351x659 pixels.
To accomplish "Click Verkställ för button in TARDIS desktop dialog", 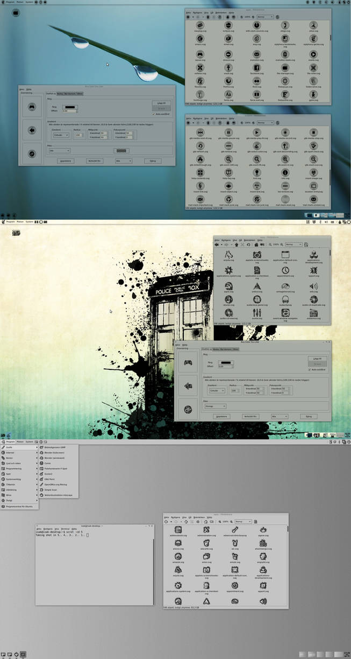I will [250, 416].
